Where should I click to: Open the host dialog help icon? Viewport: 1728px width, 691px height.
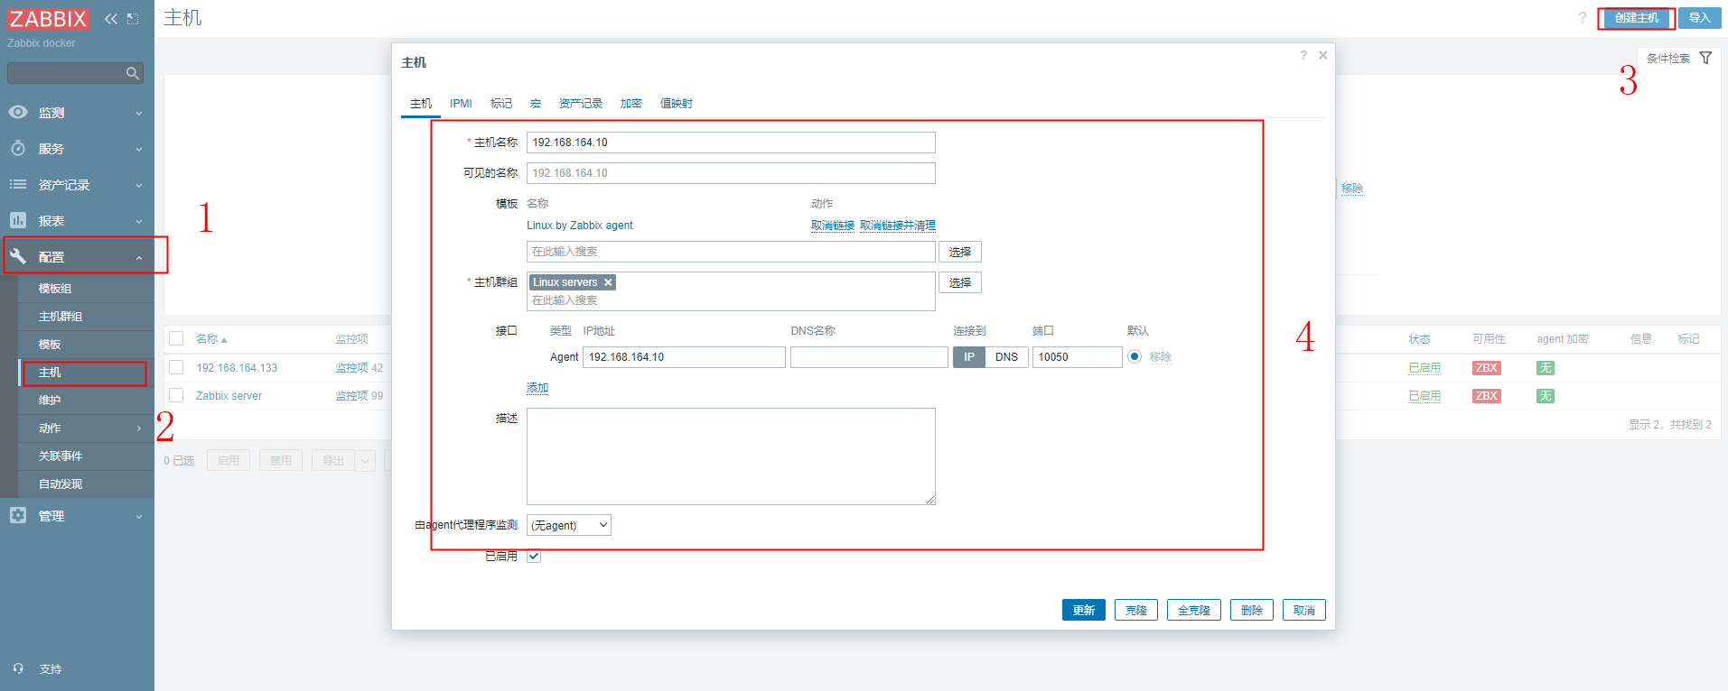[1303, 56]
